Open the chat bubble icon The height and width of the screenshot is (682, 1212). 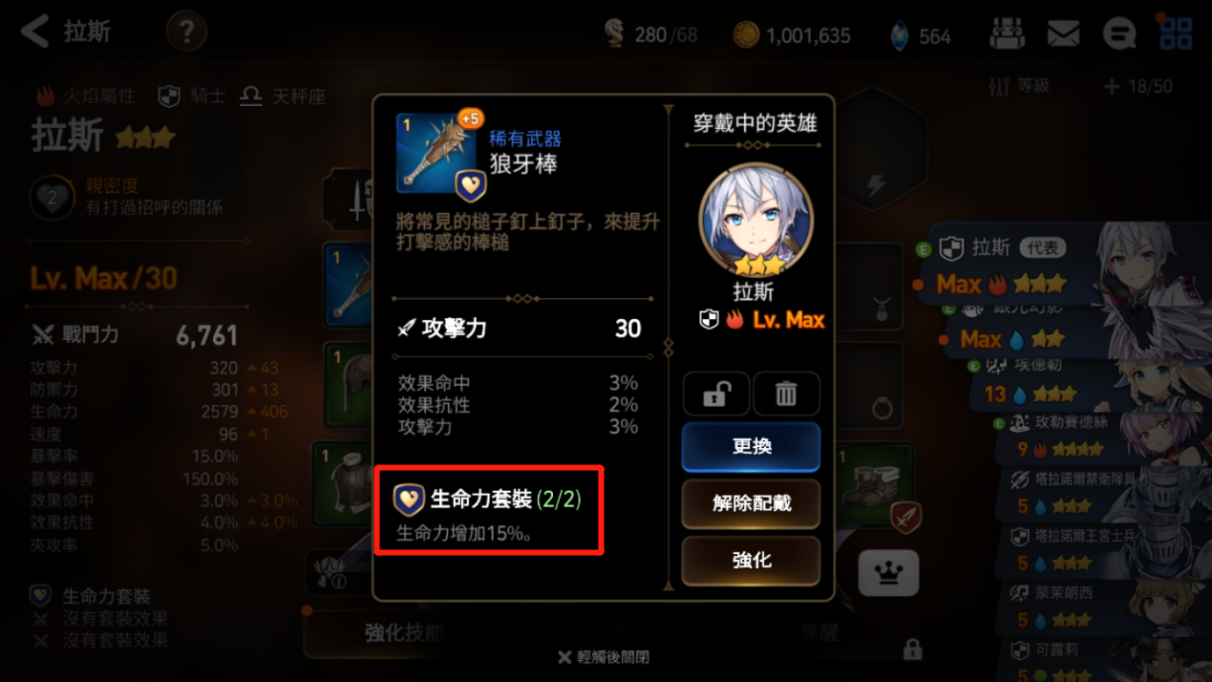[1119, 34]
